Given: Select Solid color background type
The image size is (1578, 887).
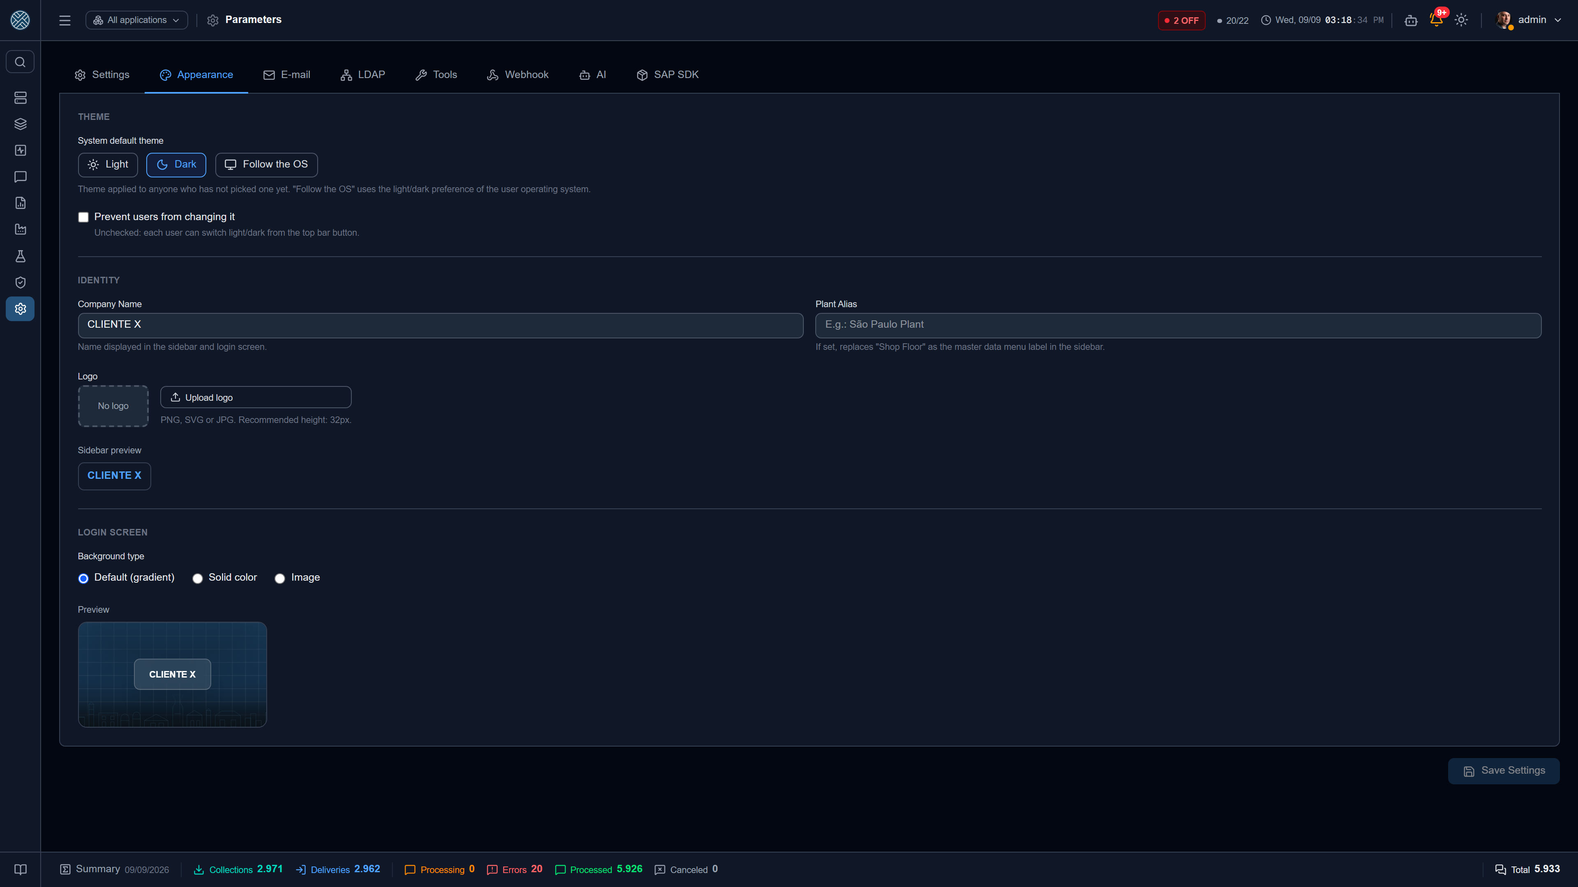Looking at the screenshot, I should [197, 579].
